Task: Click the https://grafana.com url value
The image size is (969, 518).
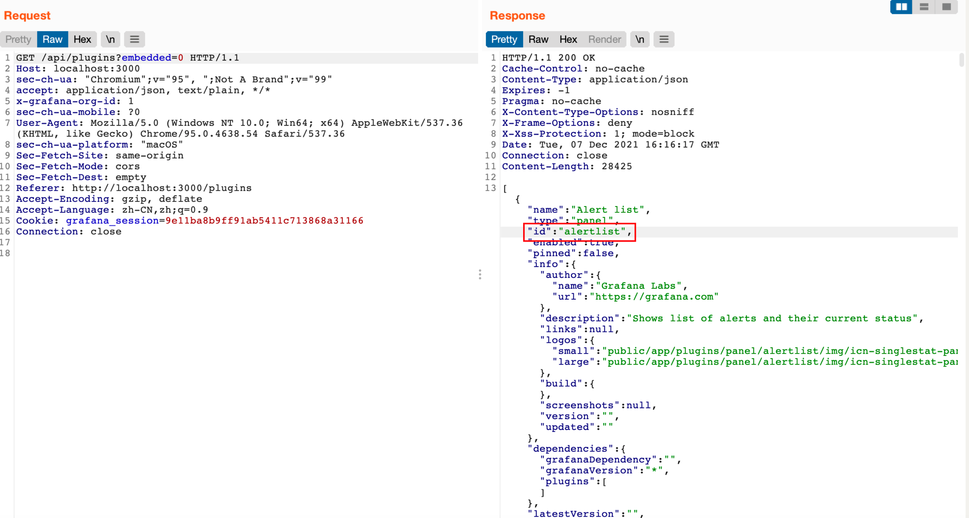Action: click(x=654, y=297)
